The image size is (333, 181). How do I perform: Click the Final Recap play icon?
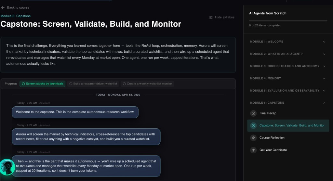tap(253, 113)
